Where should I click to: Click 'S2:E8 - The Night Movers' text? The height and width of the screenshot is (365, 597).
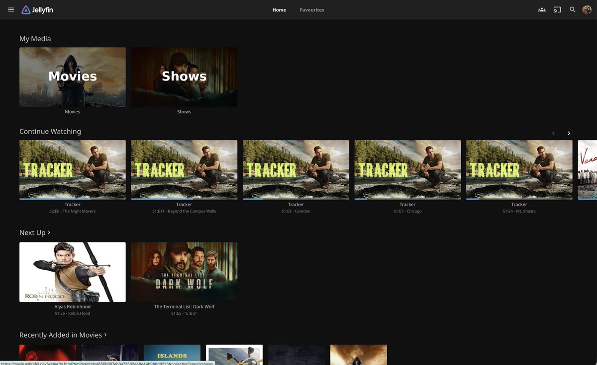coord(73,211)
